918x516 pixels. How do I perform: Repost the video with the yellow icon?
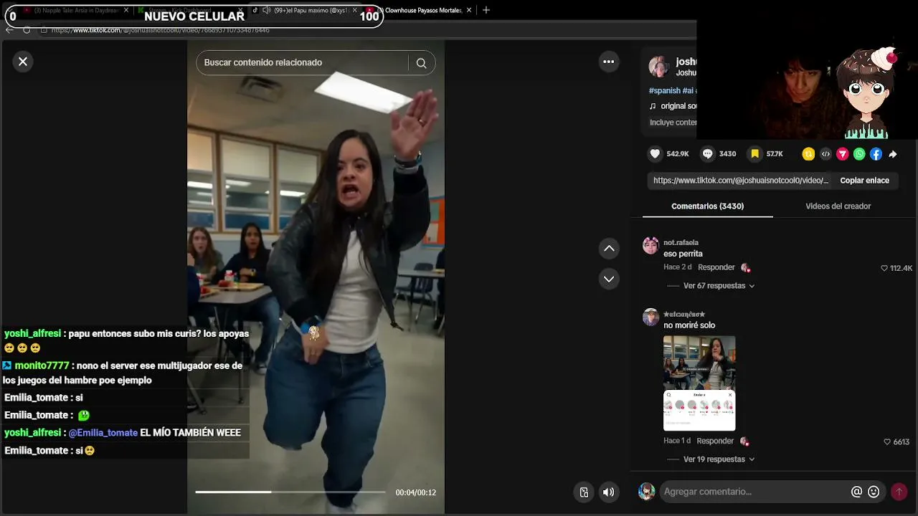coord(808,154)
